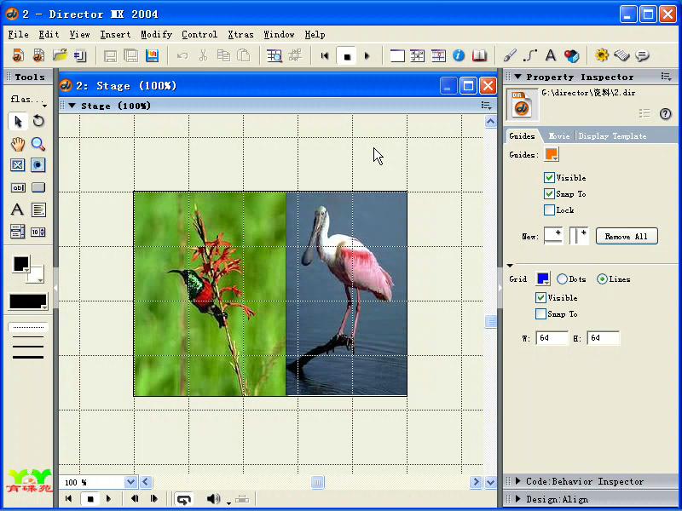Open the Paint window brush icon

510,55
